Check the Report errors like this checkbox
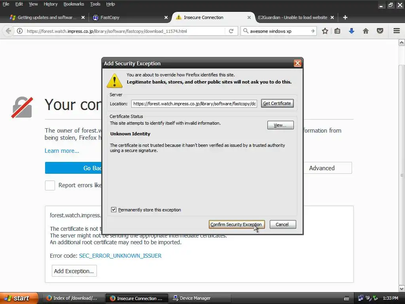This screenshot has height=304, width=405. [x=50, y=185]
